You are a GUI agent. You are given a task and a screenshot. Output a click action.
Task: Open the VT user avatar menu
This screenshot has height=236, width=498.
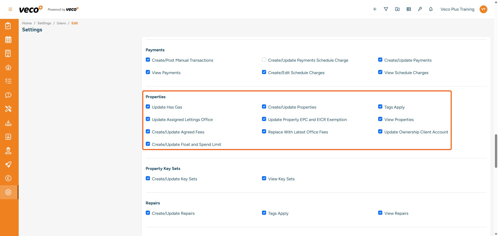click(483, 9)
